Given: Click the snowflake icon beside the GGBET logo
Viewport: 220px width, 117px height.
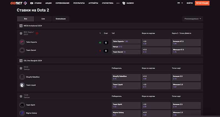Looking at the screenshot, I should (x=25, y=3).
